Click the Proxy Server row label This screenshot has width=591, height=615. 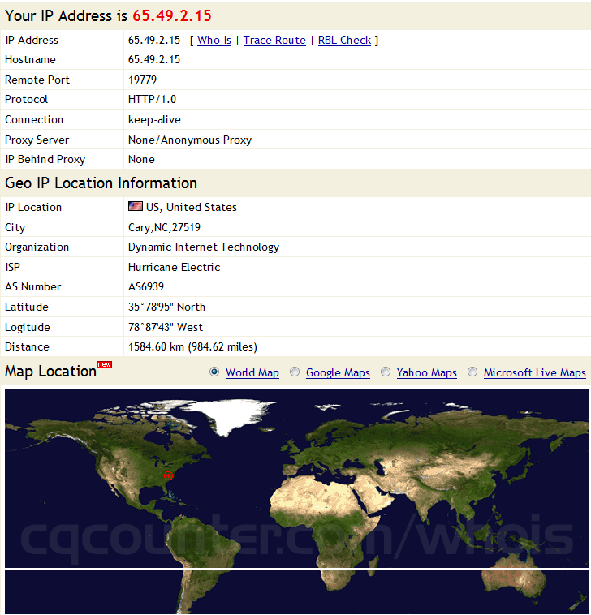37,140
